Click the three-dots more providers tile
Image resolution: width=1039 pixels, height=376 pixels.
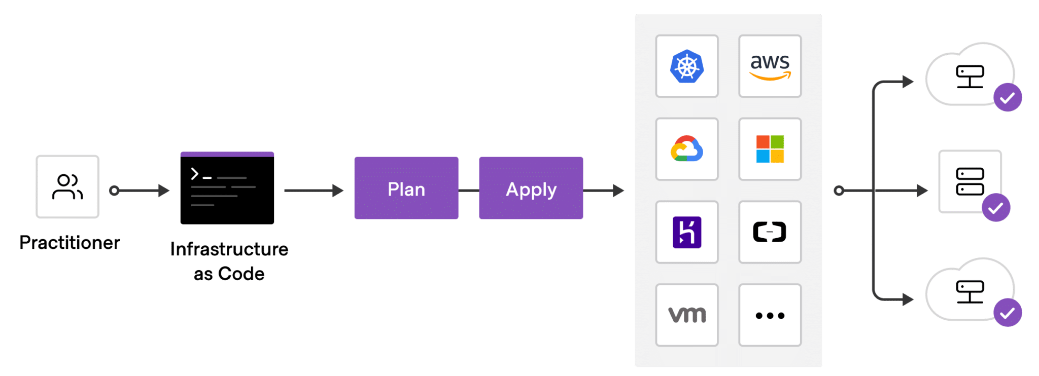[770, 315]
